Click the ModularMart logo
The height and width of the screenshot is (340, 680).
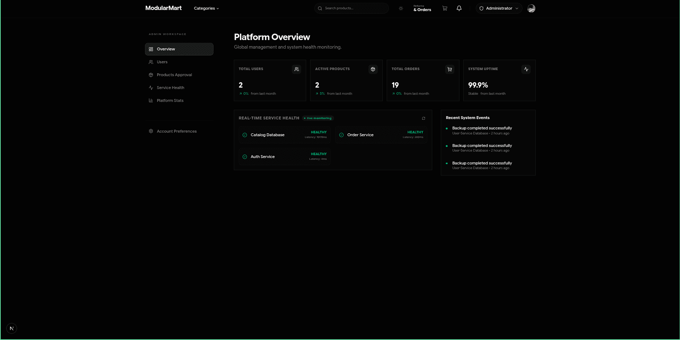pyautogui.click(x=163, y=8)
